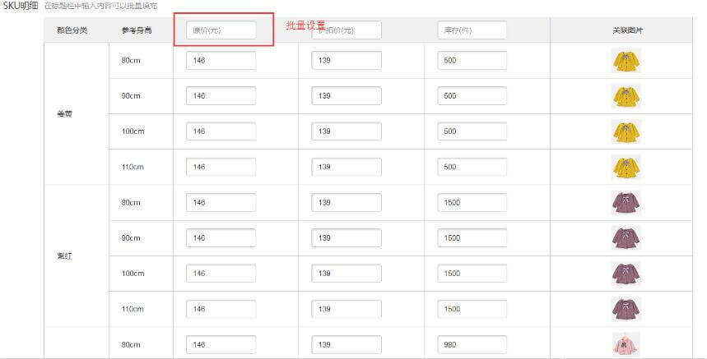
Task: Edit discount price 139 for 姜黄 90cm
Action: 347,96
